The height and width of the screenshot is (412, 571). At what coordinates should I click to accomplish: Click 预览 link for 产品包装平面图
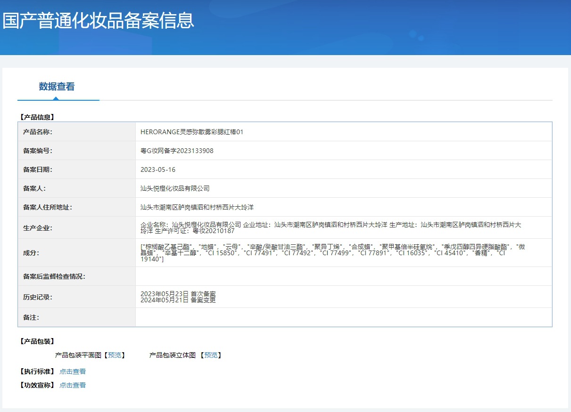point(114,355)
